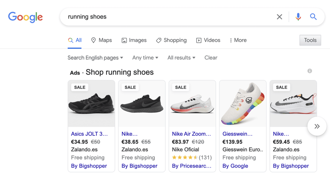The image size is (330, 178).
Task: Click the €34.95 price
Action: [x=79, y=142]
